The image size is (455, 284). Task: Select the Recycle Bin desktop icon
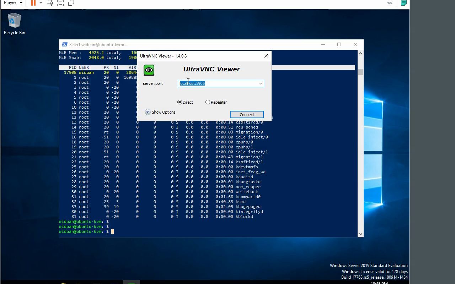(15, 24)
